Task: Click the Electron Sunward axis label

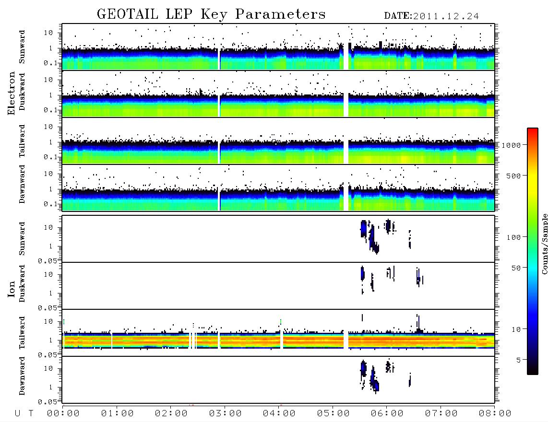Action: (22, 47)
